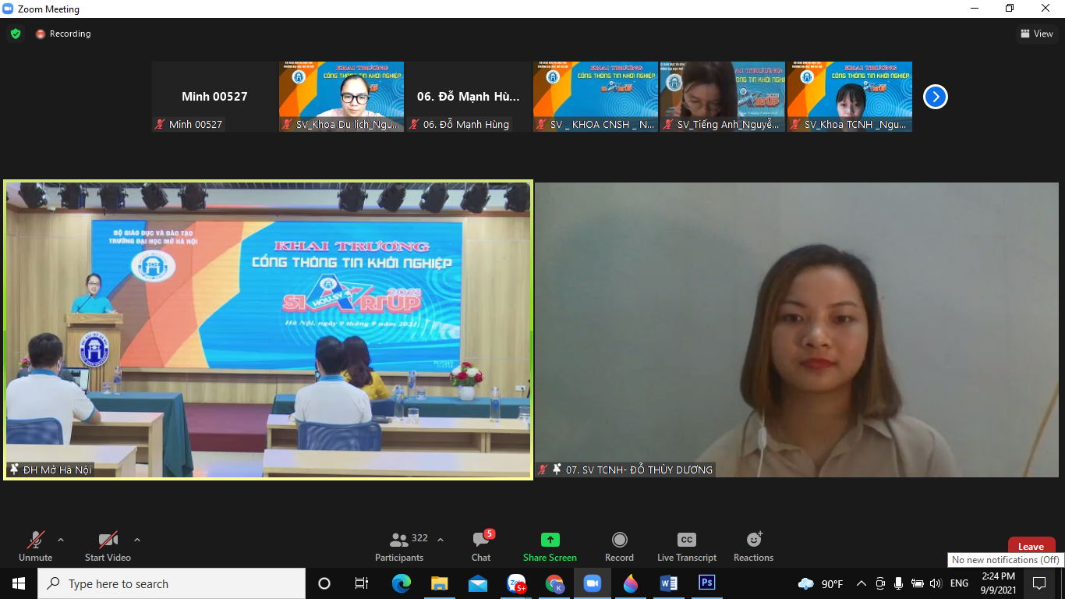The image size is (1065, 599).
Task: Leave the meeting
Action: (1031, 545)
